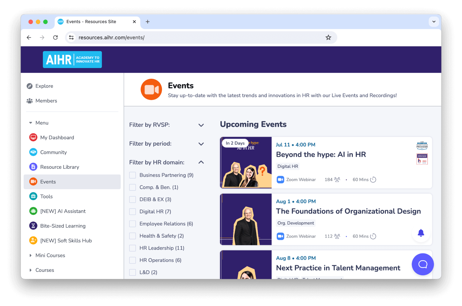The height and width of the screenshot is (306, 462).
Task: Click the bell notification icon
Action: 421,233
